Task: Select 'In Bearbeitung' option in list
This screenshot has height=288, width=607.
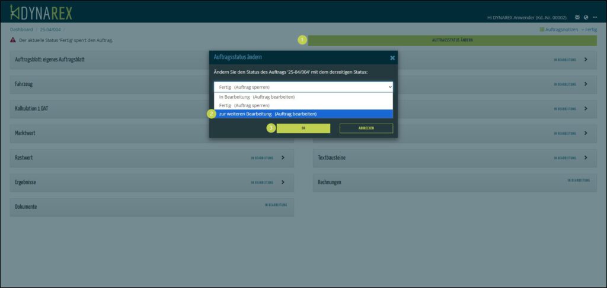Action: 257,96
